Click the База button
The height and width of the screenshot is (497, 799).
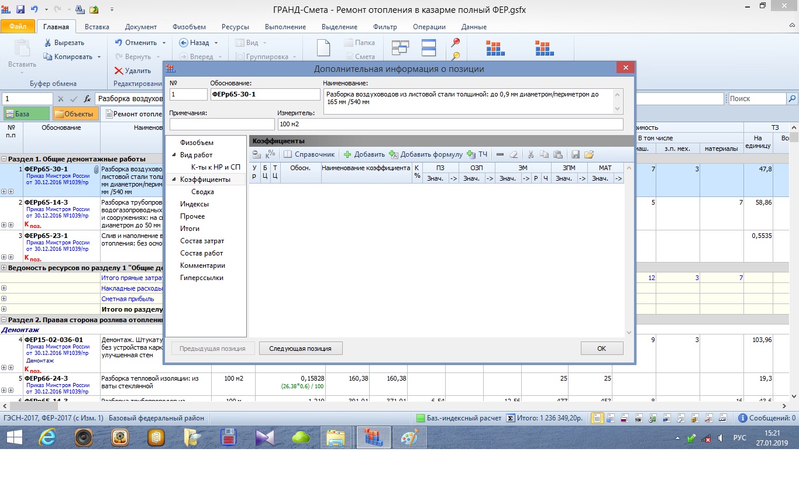point(27,114)
